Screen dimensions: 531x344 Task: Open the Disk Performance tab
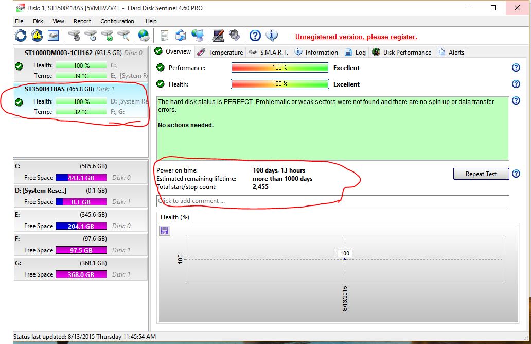point(402,52)
